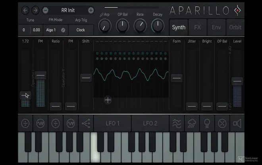Click the Aparillo diamond logo icon

(237, 10)
